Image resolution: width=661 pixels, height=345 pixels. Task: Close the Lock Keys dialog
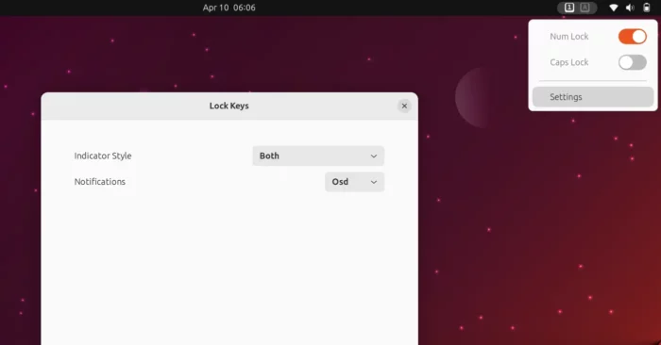404,106
